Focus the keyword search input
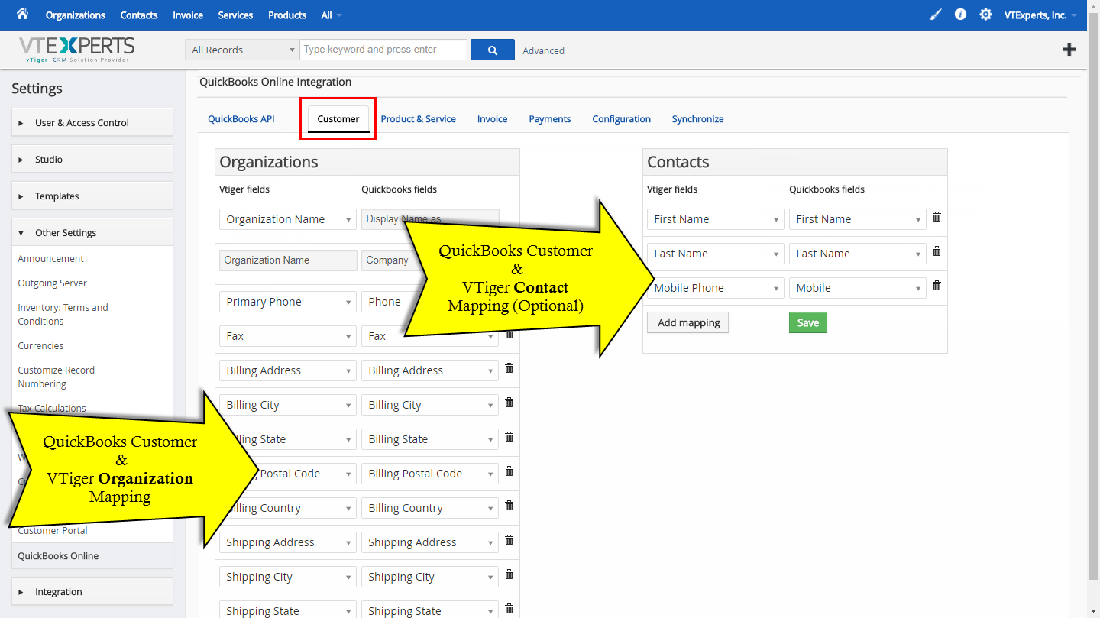Image resolution: width=1100 pixels, height=618 pixels. 383,50
